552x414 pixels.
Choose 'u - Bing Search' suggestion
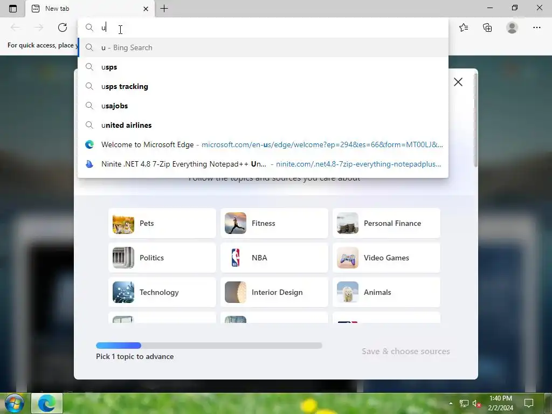tap(263, 47)
